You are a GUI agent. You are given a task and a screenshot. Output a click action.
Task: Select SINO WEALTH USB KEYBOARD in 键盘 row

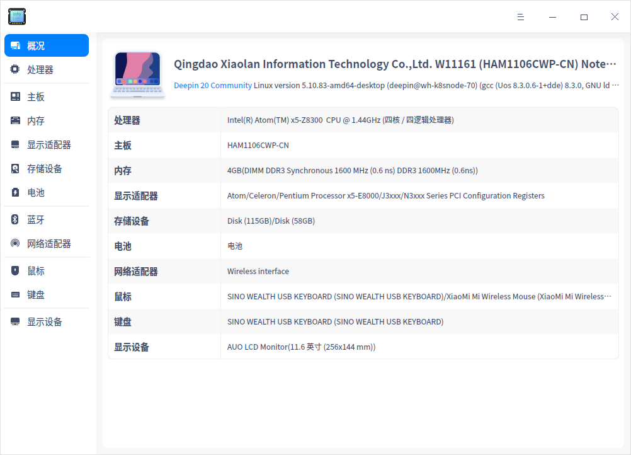pos(335,322)
